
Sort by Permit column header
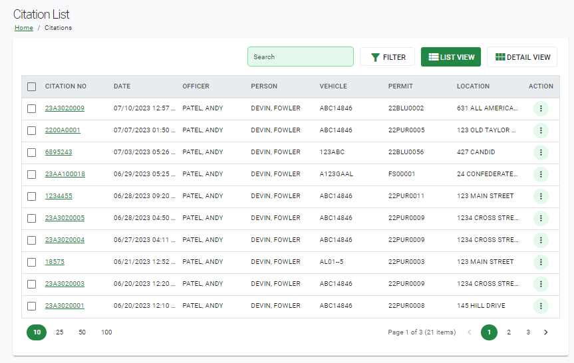(400, 86)
